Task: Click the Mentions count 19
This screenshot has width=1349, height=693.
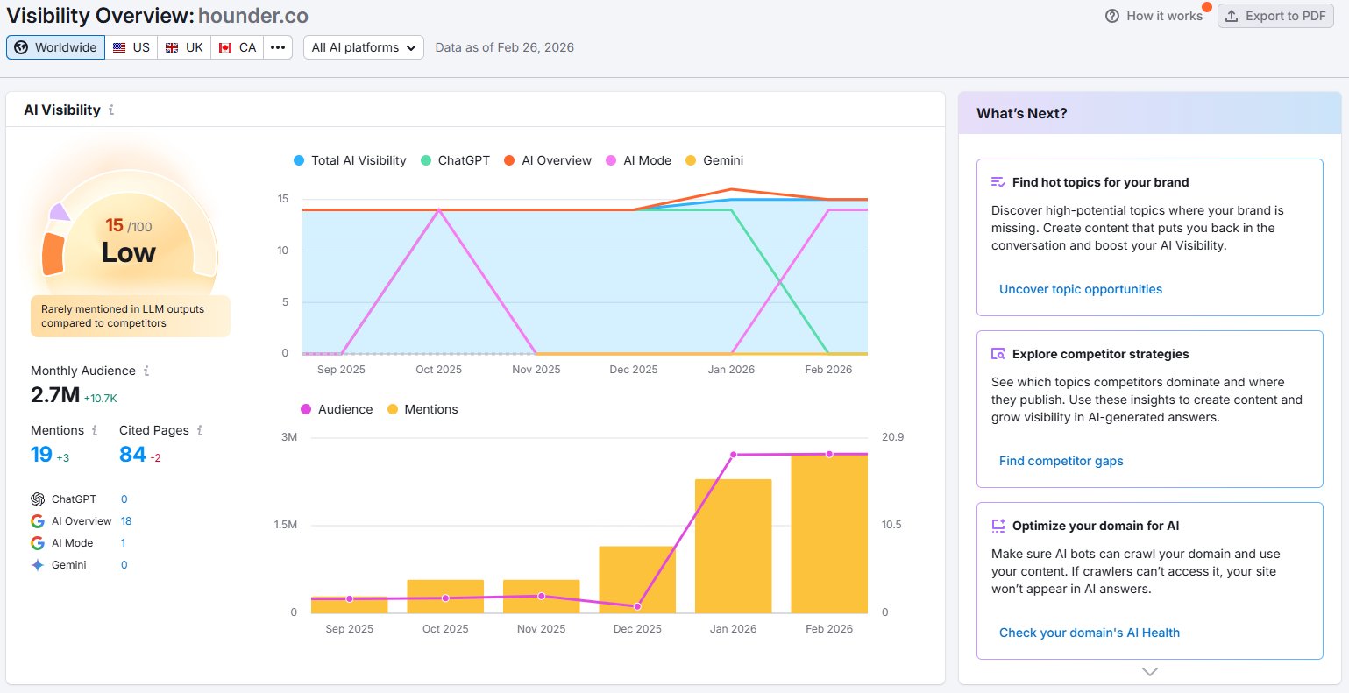Action: pos(41,454)
